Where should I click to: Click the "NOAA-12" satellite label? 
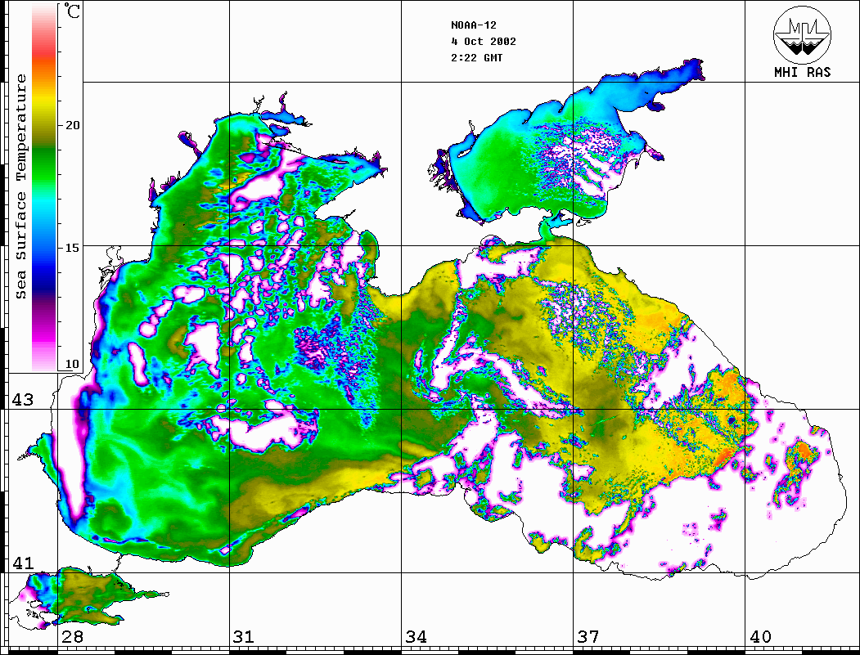click(x=473, y=25)
